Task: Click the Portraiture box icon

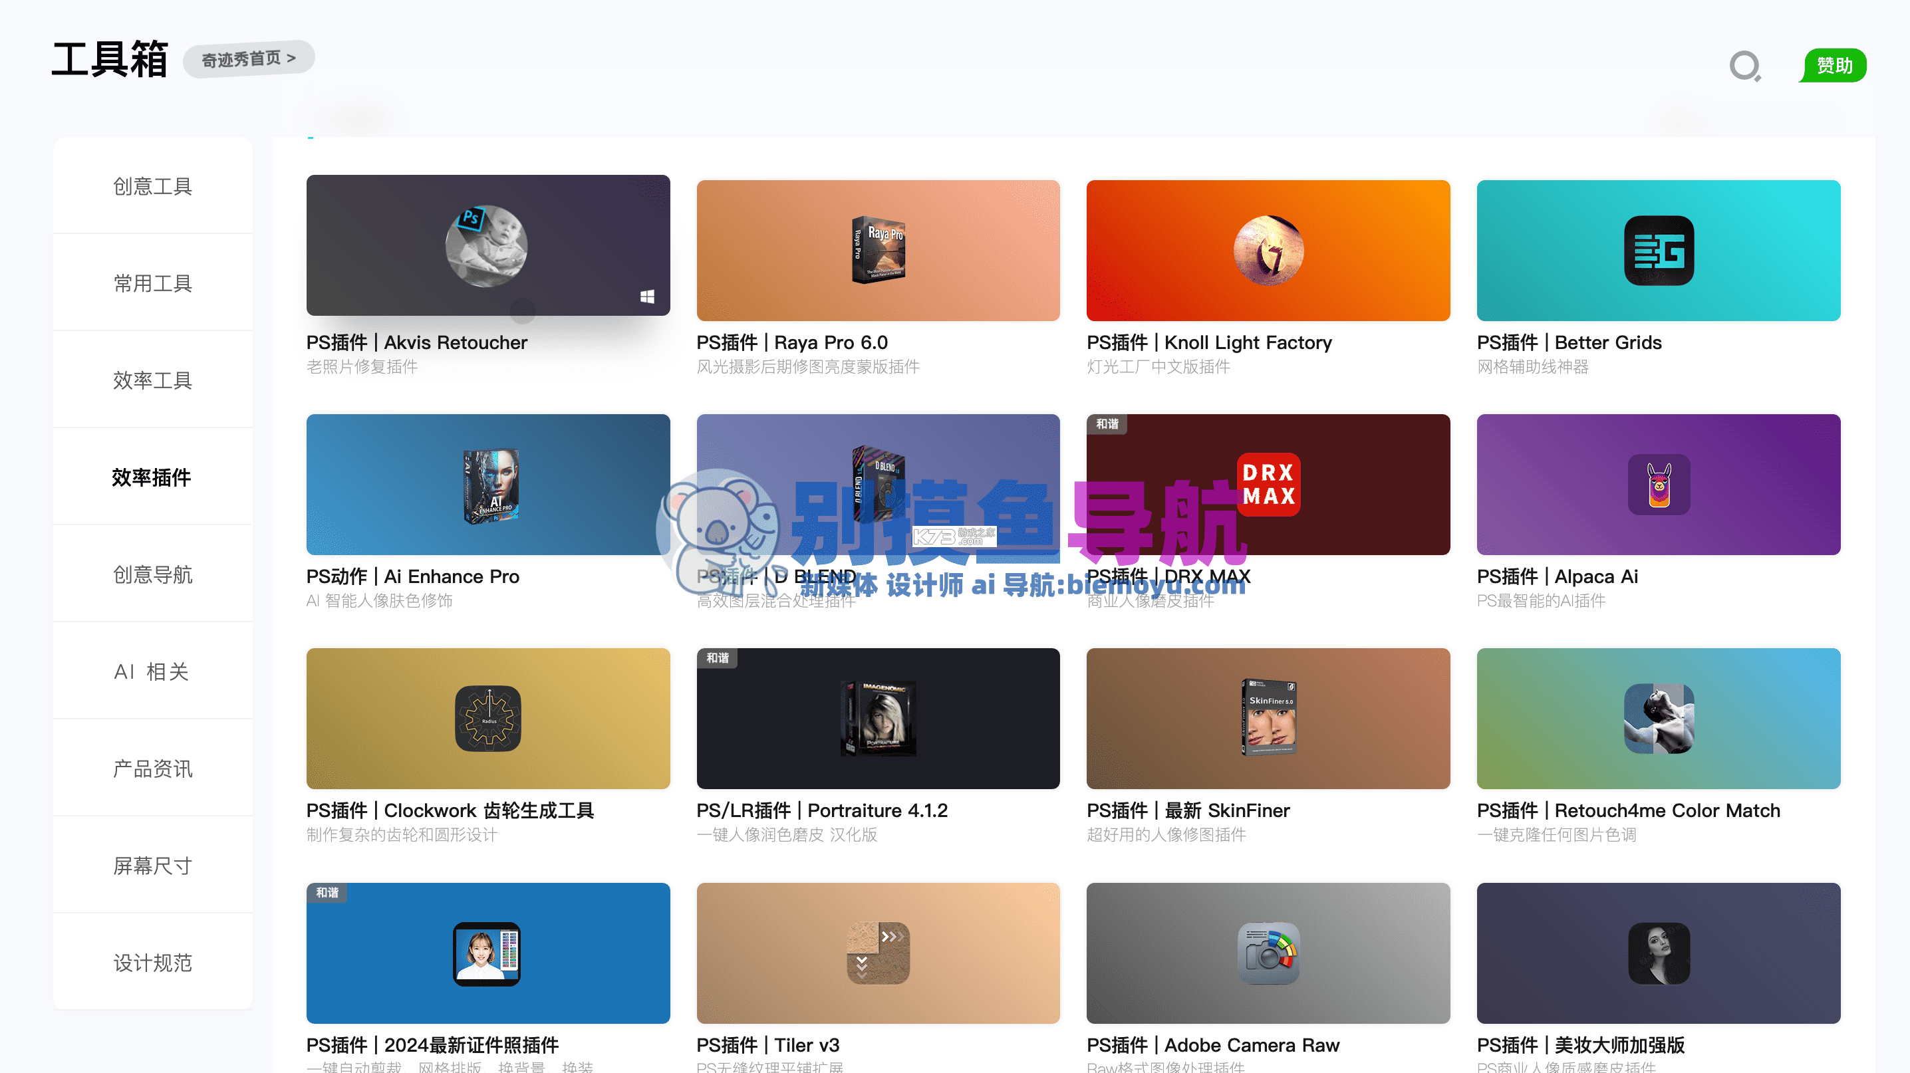Action: tap(878, 719)
